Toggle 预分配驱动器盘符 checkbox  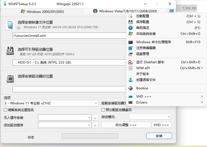tap(103, 110)
